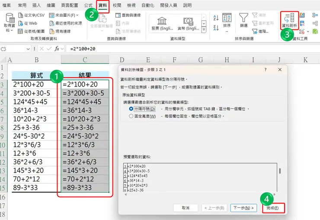Click the wizard help question mark

[x=266, y=70]
